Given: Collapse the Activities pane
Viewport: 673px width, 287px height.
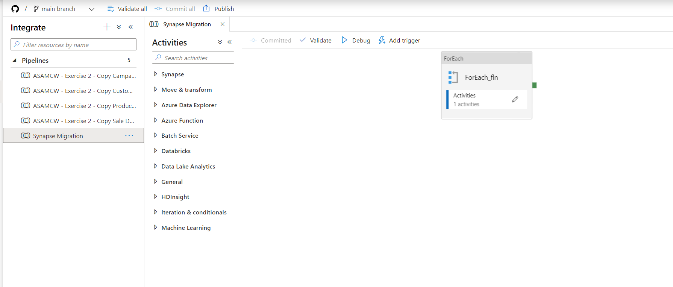Looking at the screenshot, I should click(229, 42).
